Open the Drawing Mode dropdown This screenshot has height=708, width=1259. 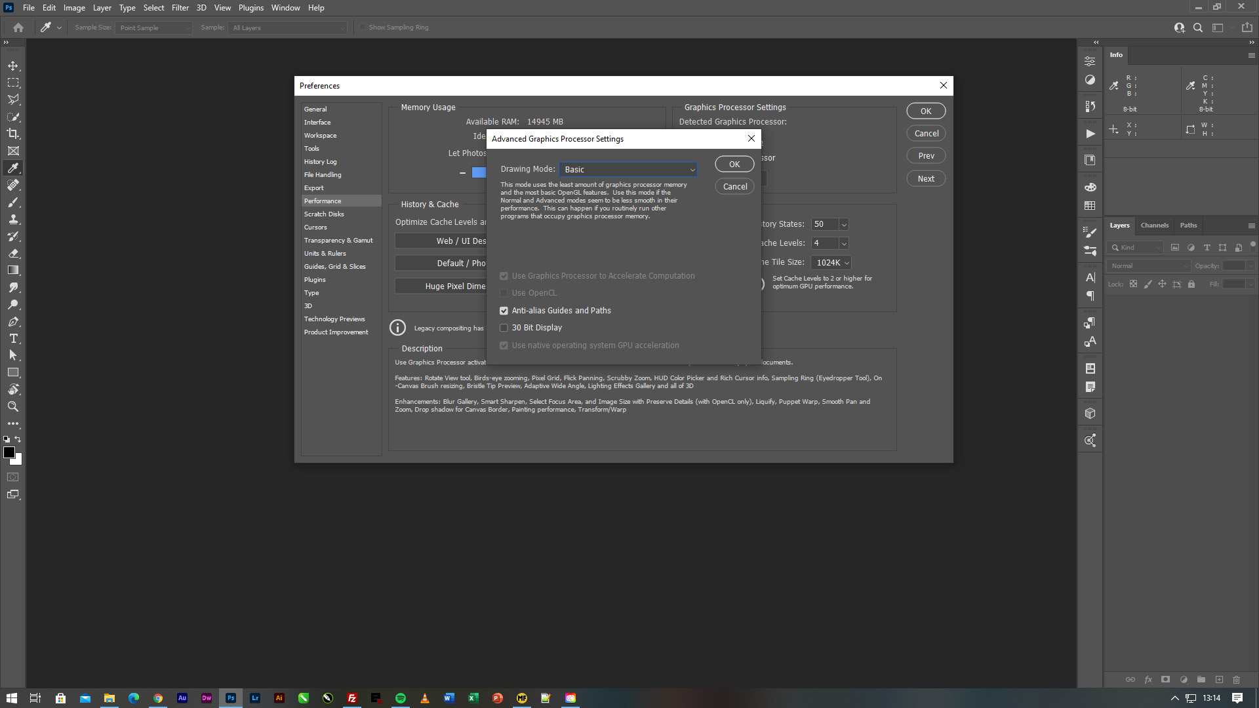[x=628, y=169]
